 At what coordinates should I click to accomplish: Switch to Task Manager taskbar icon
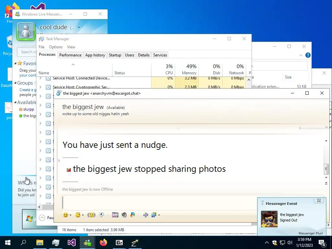(x=56, y=243)
